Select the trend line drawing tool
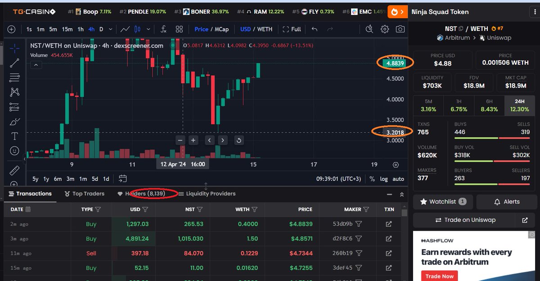The width and height of the screenshot is (540, 281). (x=14, y=63)
